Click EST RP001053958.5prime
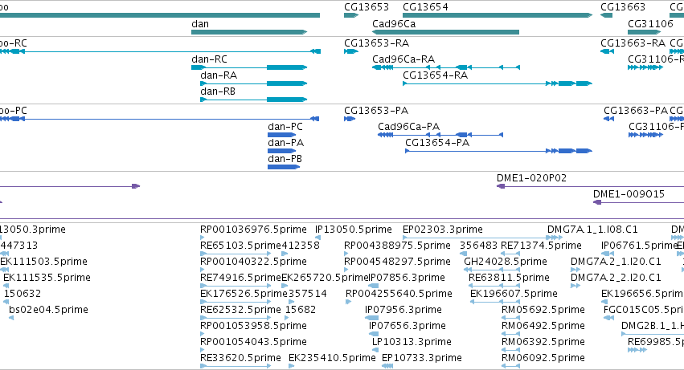684x370 pixels. tap(253, 327)
